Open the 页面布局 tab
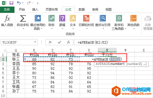153x98 pixels. [52, 10]
